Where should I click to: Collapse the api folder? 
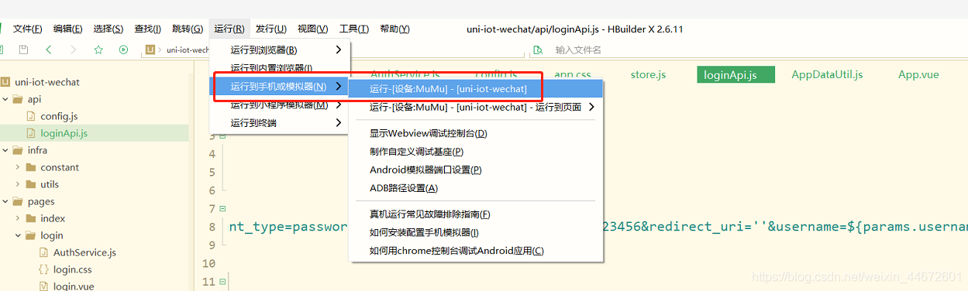(5, 99)
